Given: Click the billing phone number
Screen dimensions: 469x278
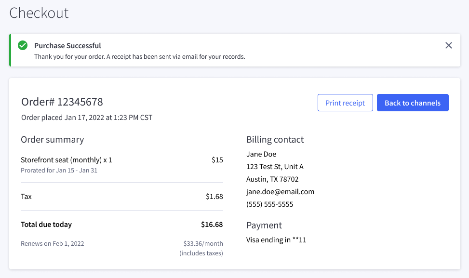Looking at the screenshot, I should point(269,204).
